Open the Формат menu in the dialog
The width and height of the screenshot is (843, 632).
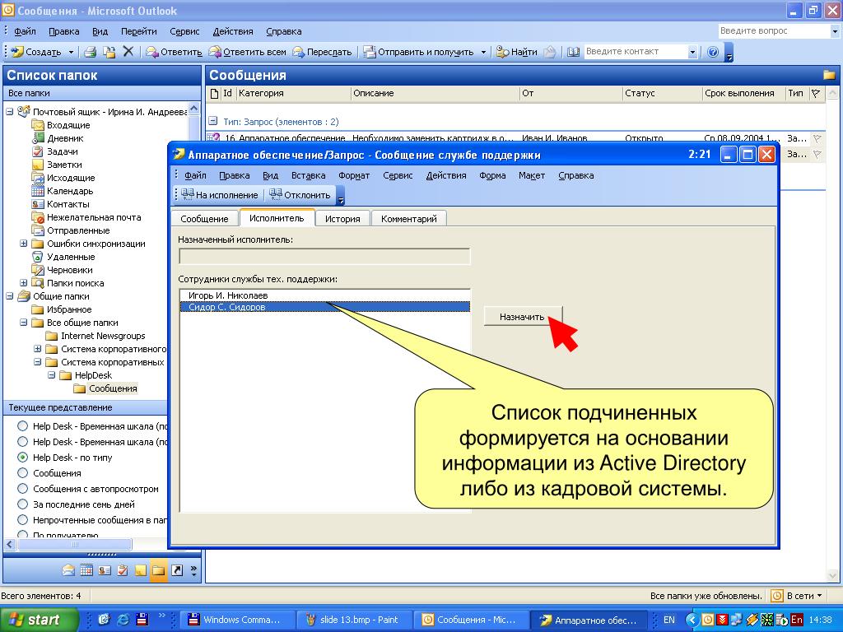pyautogui.click(x=354, y=175)
